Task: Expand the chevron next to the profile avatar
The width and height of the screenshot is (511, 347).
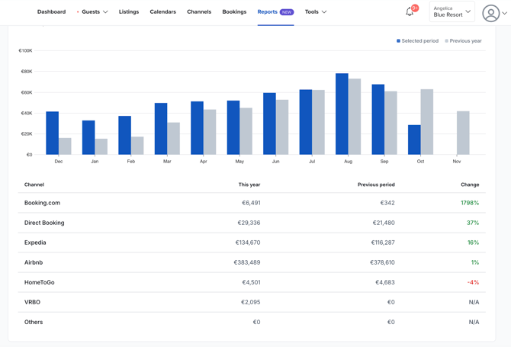Action: (x=504, y=14)
